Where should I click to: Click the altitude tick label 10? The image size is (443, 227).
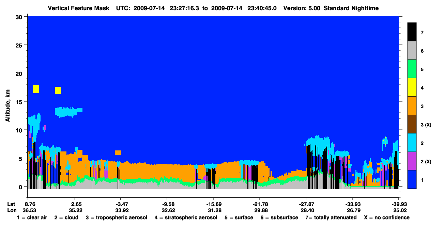[x=20, y=130]
